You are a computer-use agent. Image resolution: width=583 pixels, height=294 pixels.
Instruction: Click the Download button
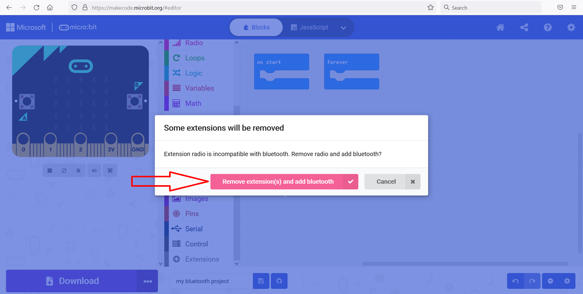coord(72,281)
